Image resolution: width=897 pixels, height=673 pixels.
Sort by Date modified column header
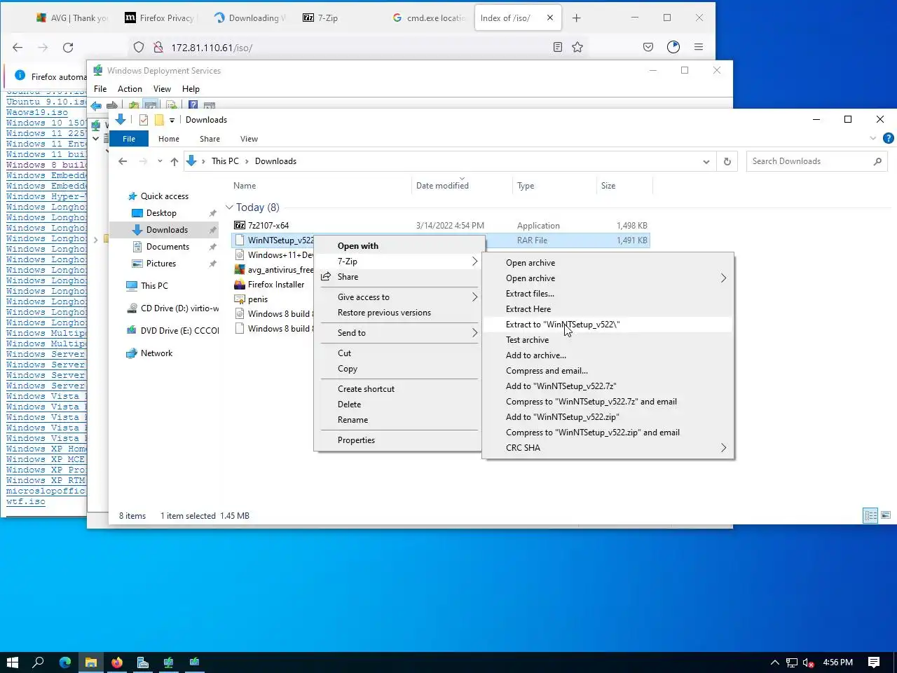[x=442, y=186]
